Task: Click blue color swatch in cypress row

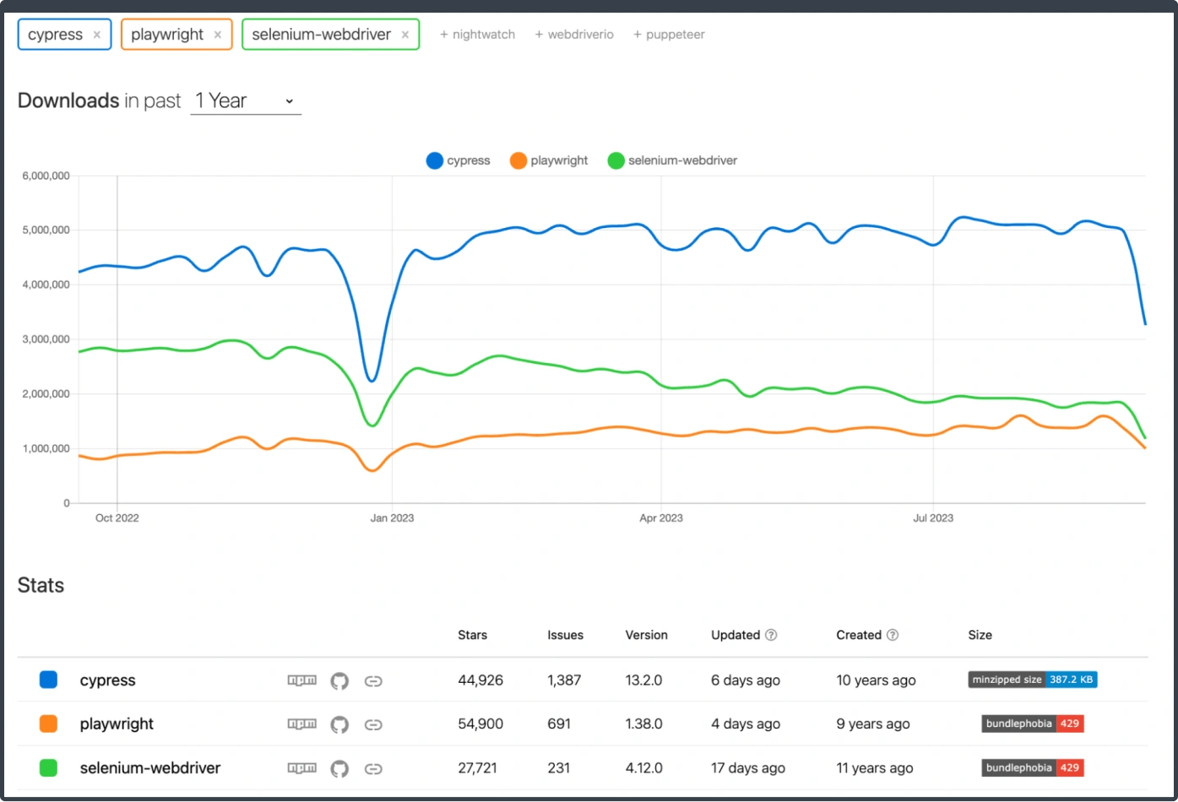Action: [49, 680]
